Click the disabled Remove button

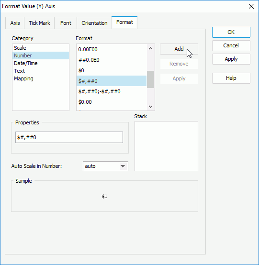point(179,64)
